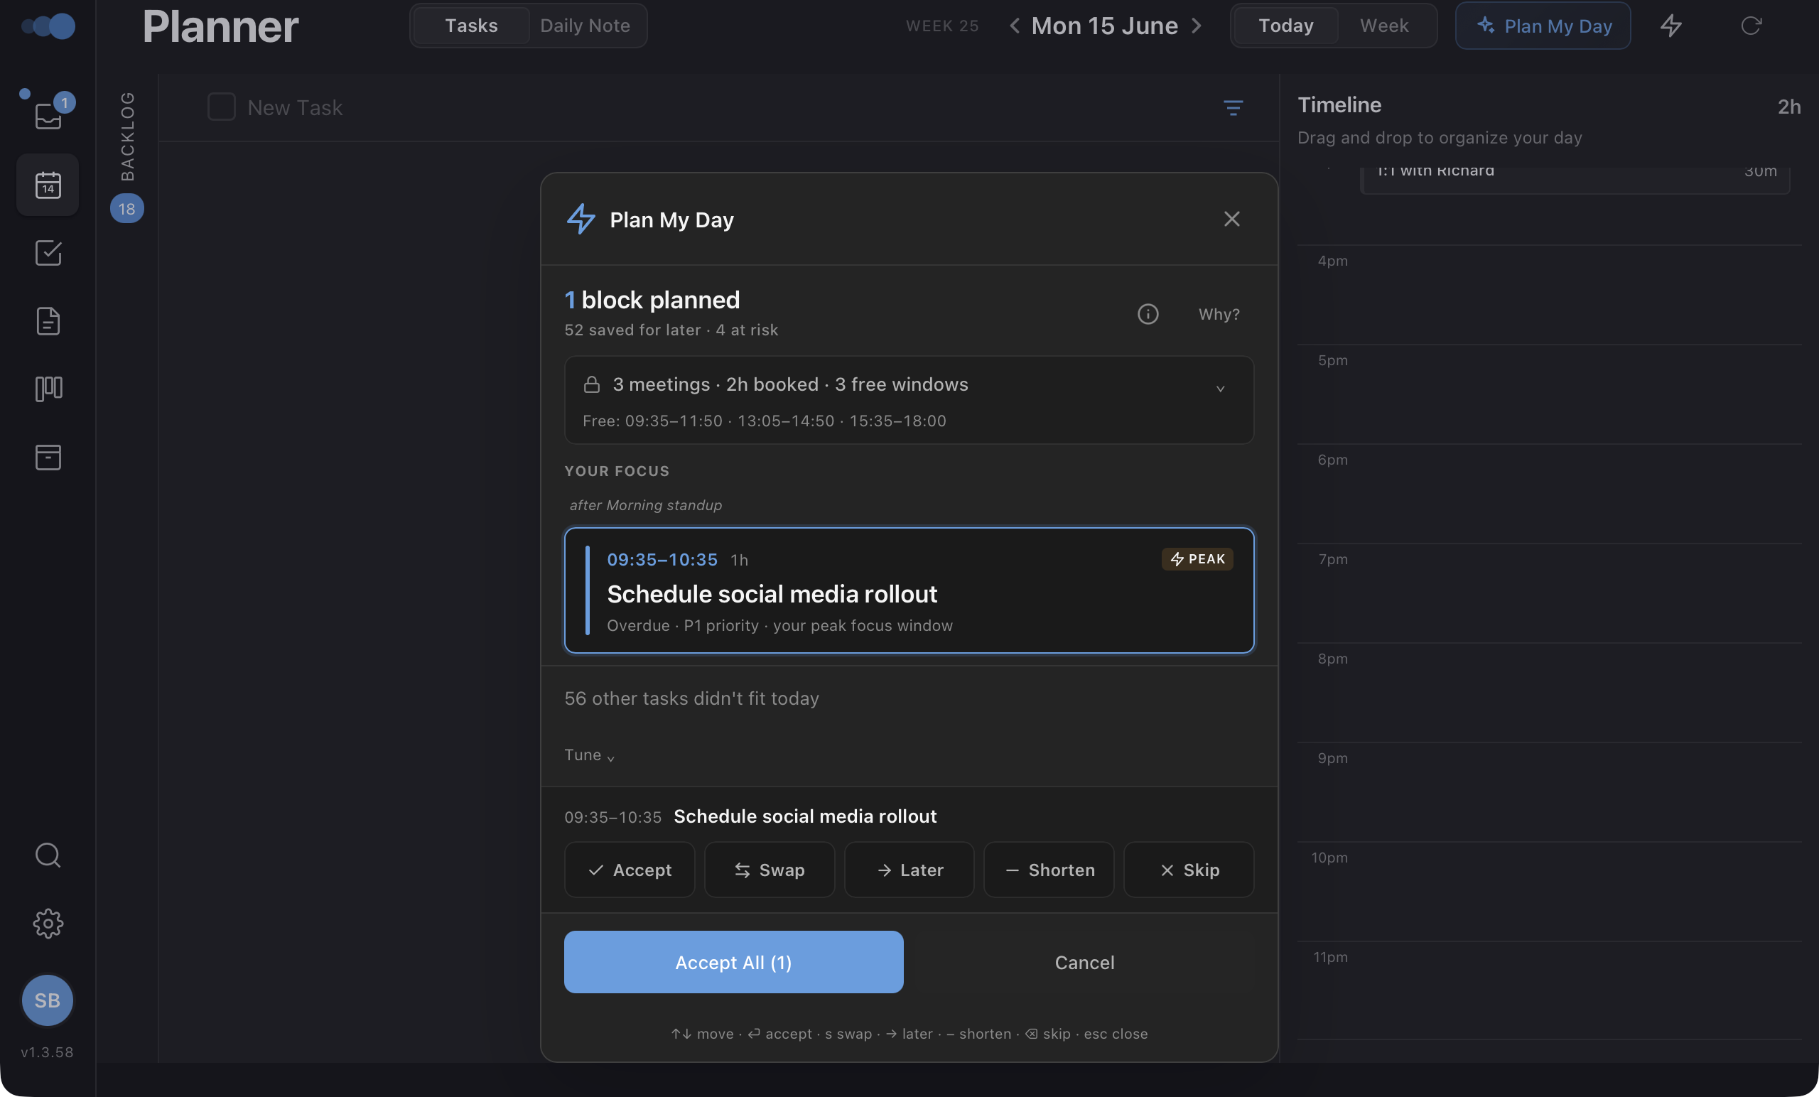Screen dimensions: 1819x1097
Task: Select the Week view
Action: (x=1384, y=26)
